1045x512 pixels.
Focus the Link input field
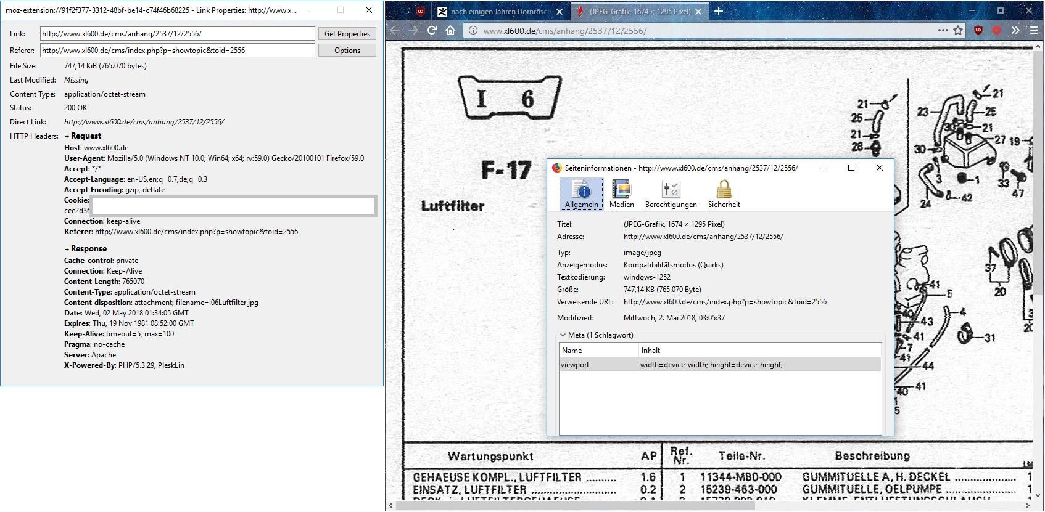pyautogui.click(x=178, y=34)
